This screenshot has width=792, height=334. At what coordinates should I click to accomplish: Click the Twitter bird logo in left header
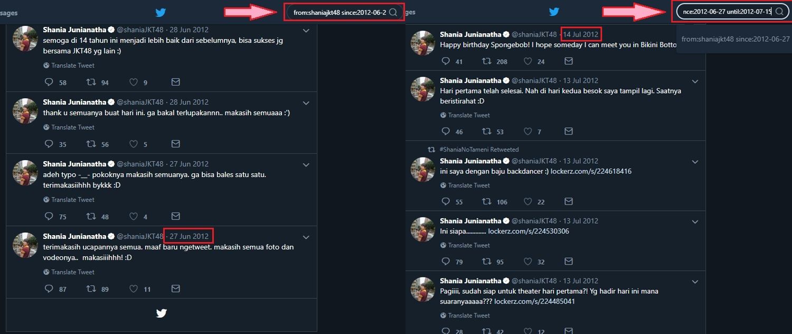(x=161, y=12)
